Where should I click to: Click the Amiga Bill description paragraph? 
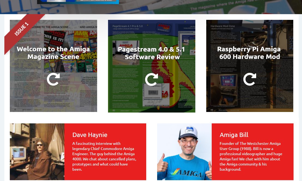(x=251, y=157)
